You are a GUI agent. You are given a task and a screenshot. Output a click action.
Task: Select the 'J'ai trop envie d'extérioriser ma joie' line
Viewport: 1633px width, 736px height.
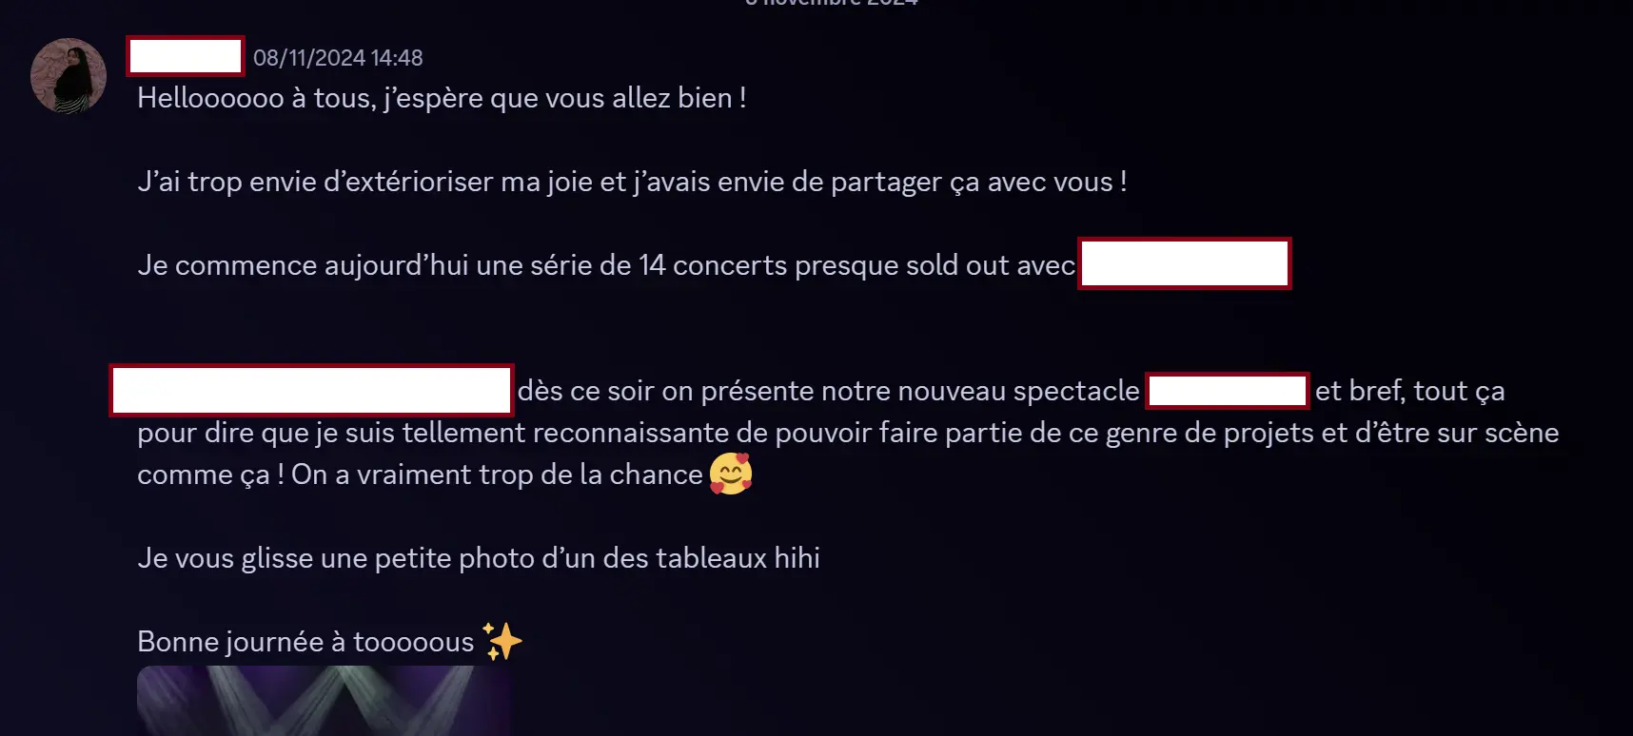[632, 182]
